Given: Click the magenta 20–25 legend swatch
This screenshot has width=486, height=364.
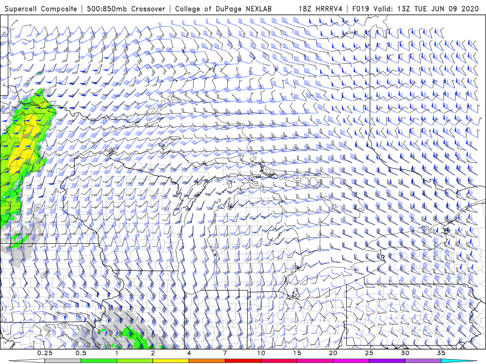Looking at the screenshot, I should (x=351, y=361).
